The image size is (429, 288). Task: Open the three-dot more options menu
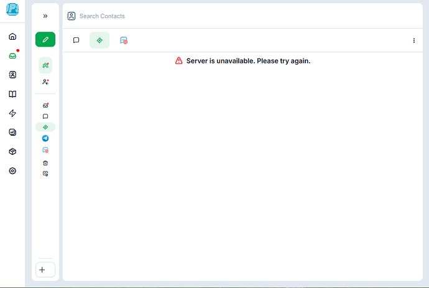(414, 40)
